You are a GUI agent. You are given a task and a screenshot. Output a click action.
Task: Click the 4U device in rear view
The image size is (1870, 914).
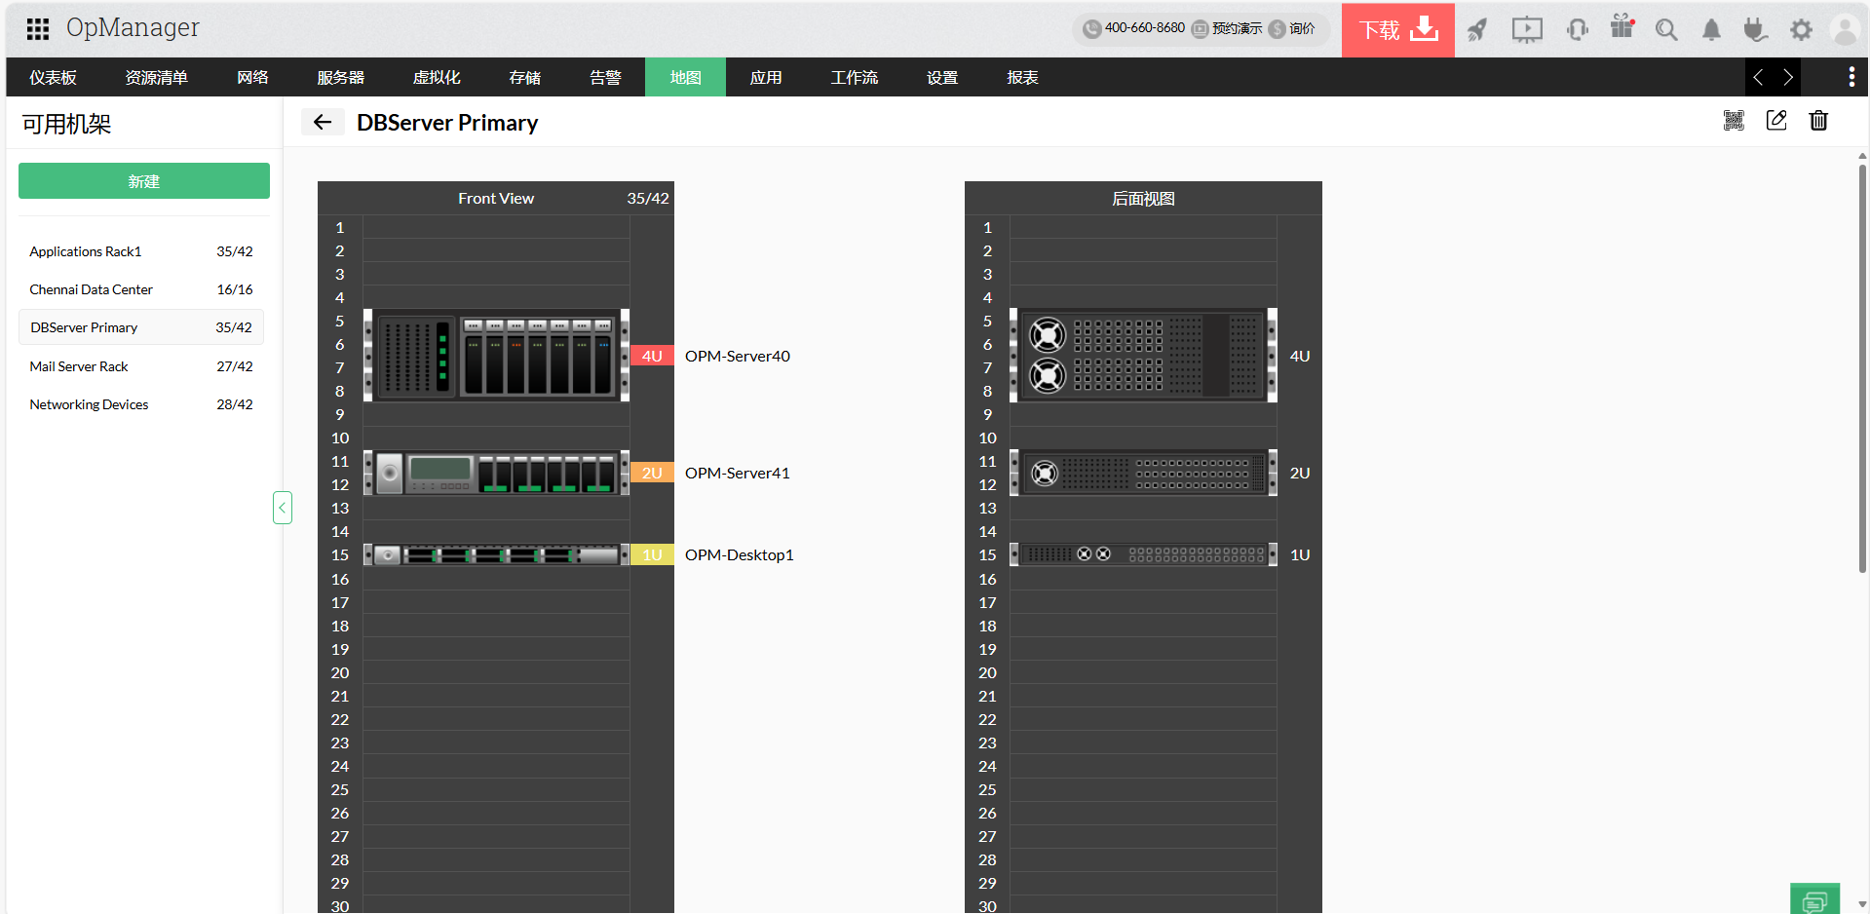[x=1143, y=356]
